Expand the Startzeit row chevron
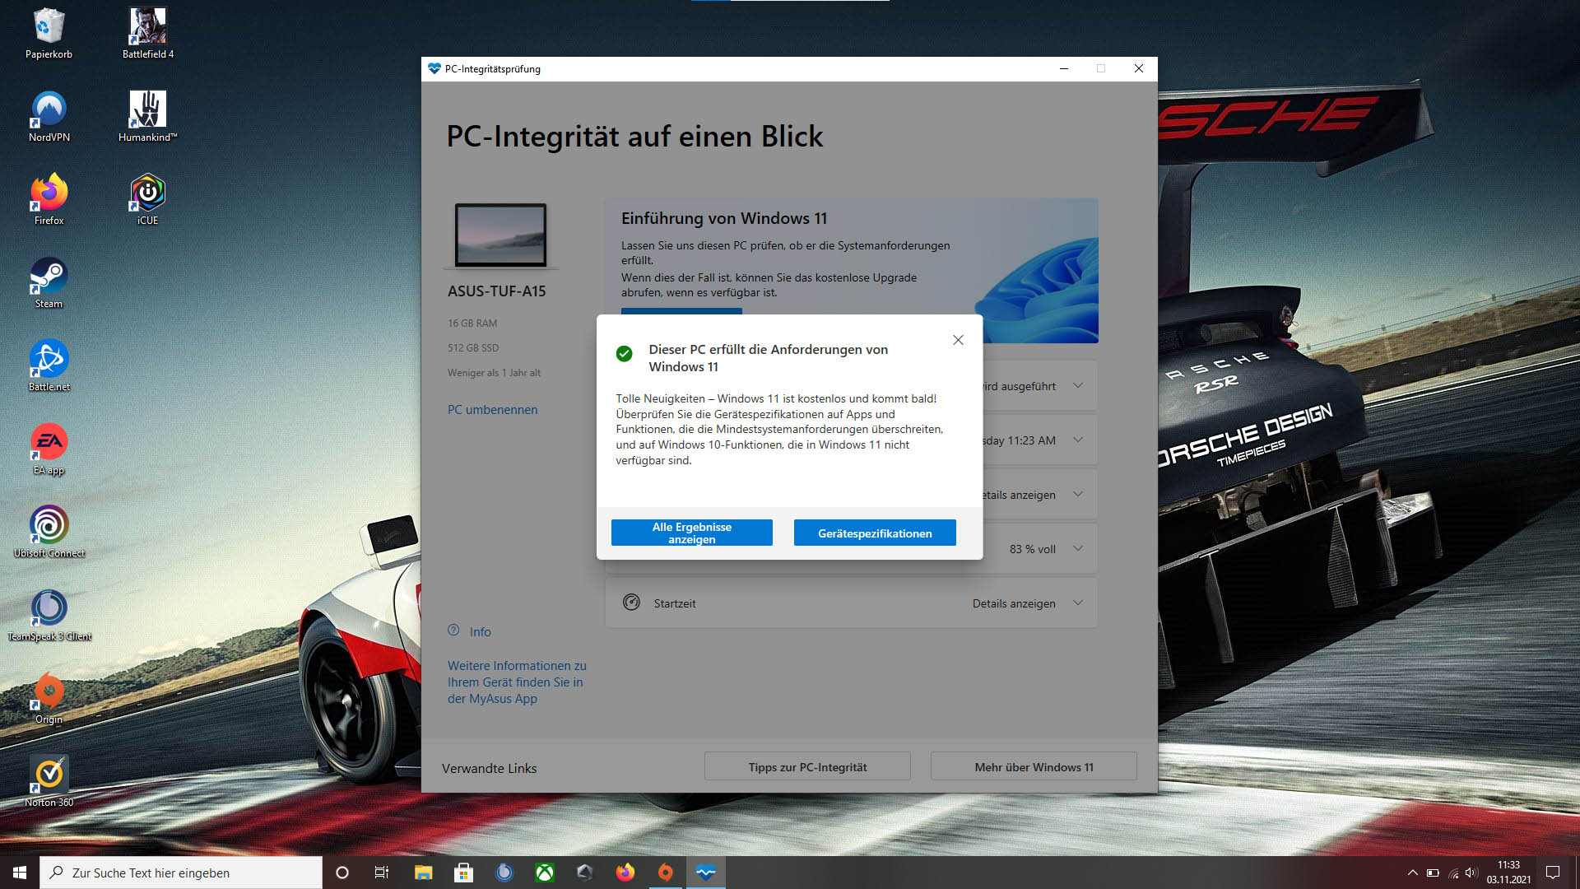Viewport: 1580px width, 889px height. (x=1077, y=603)
